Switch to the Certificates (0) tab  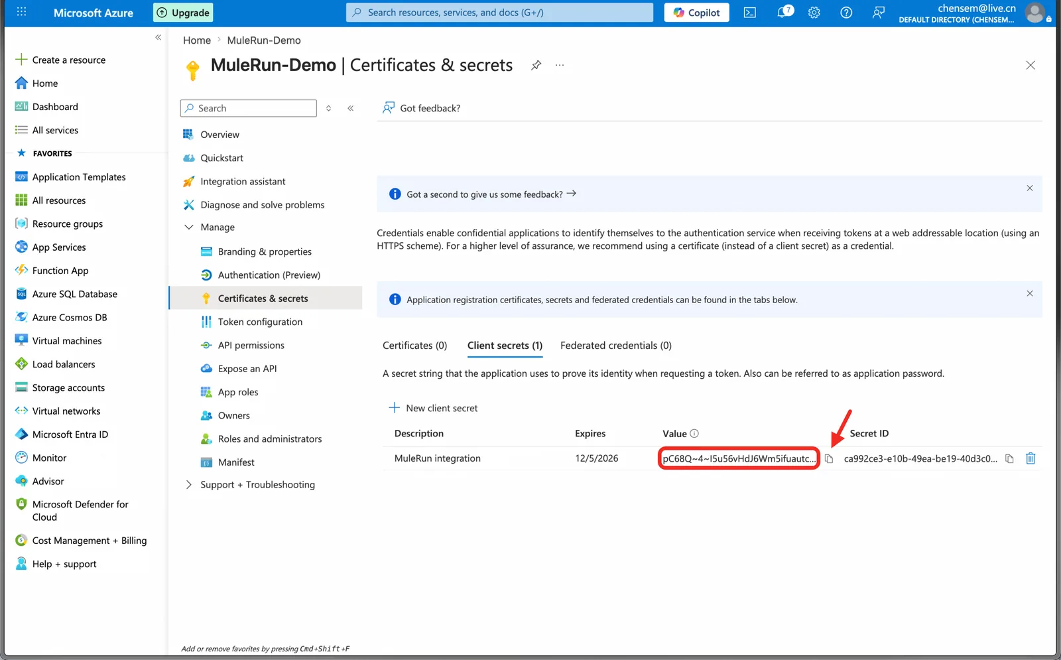[415, 346]
